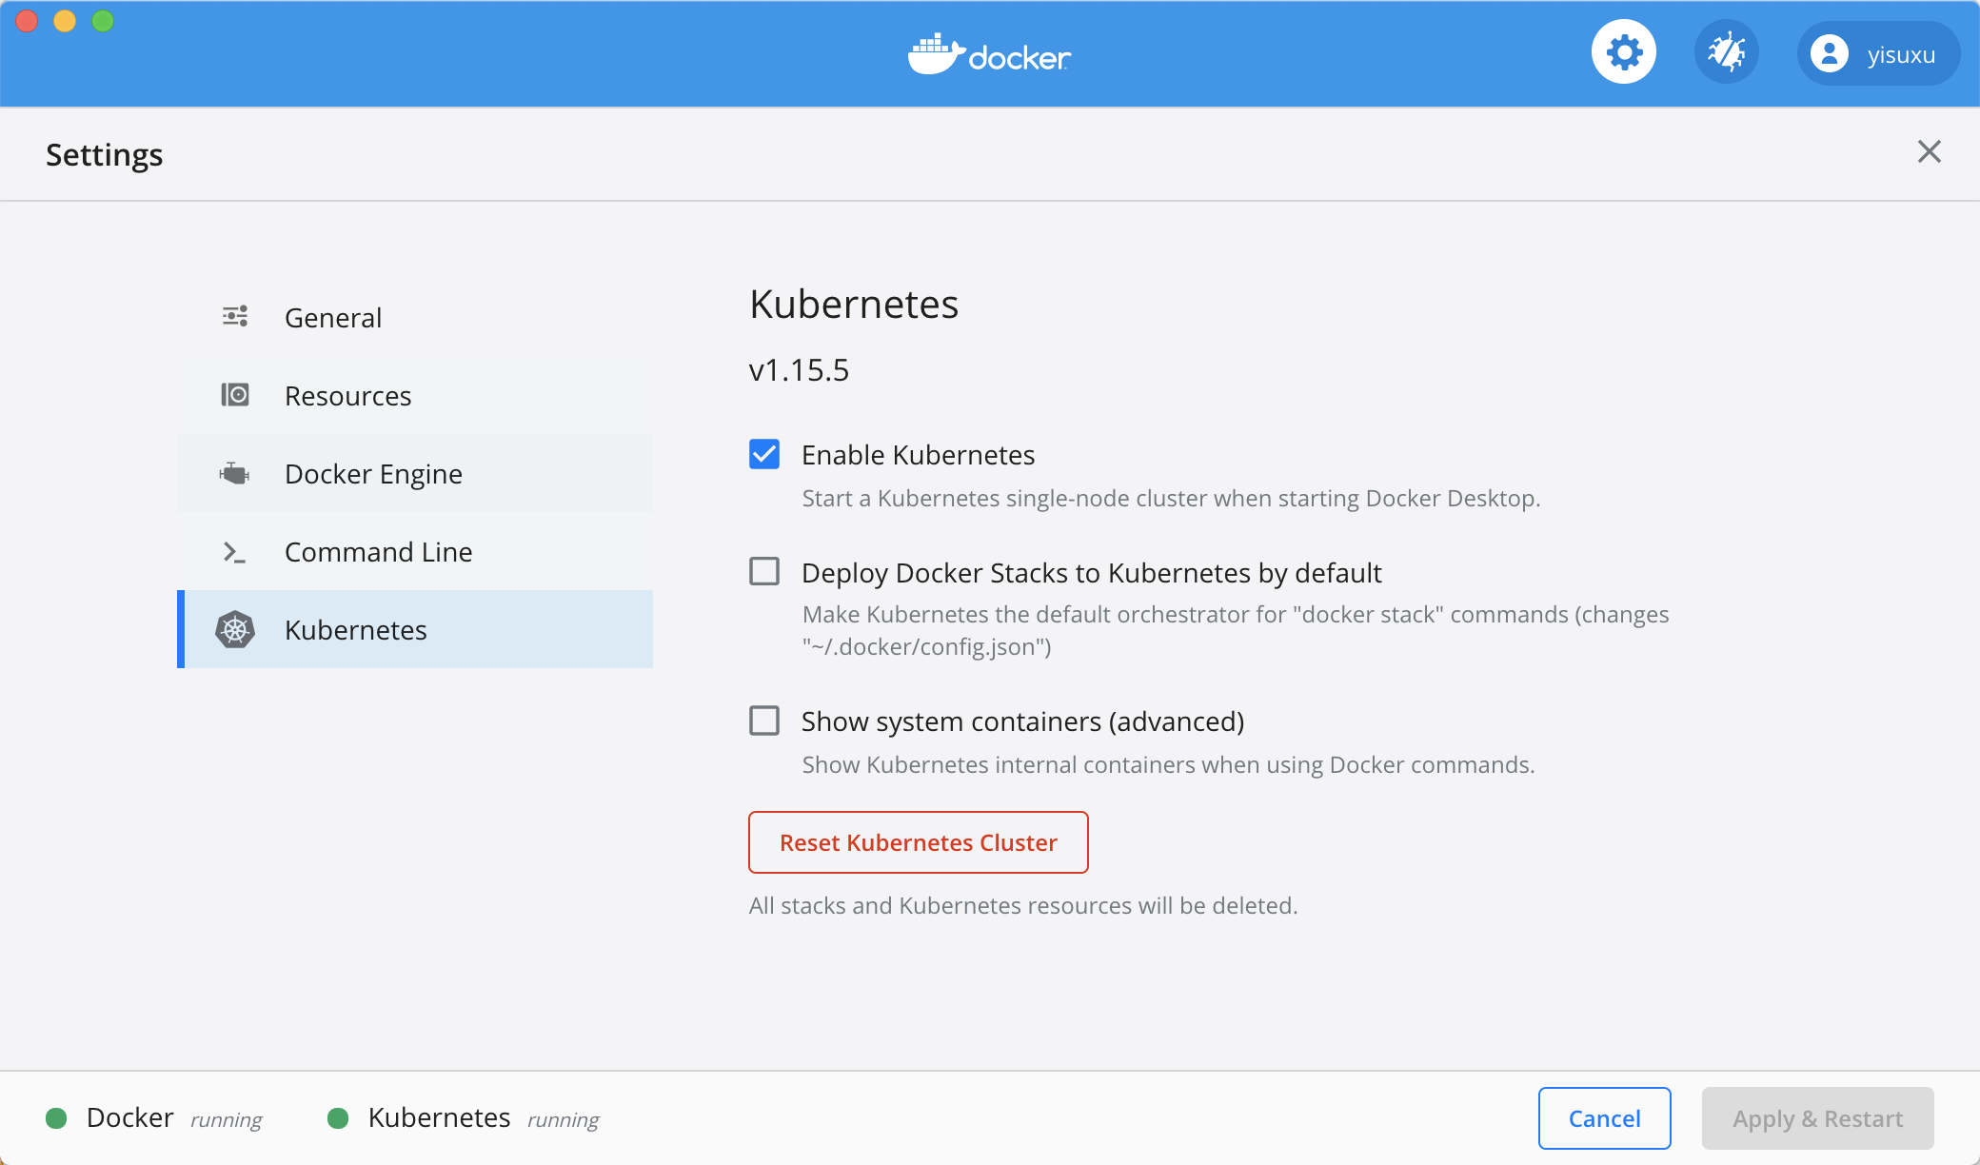
Task: Click the General sliders icon
Action: [x=235, y=317]
